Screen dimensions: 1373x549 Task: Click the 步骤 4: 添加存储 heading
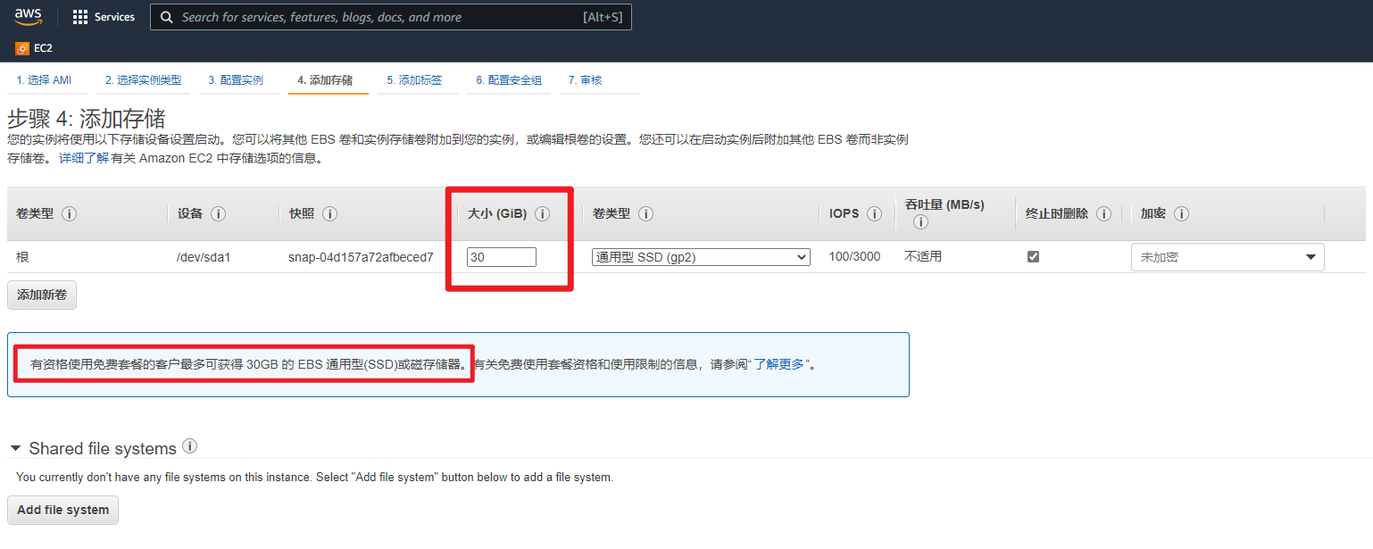coord(87,119)
